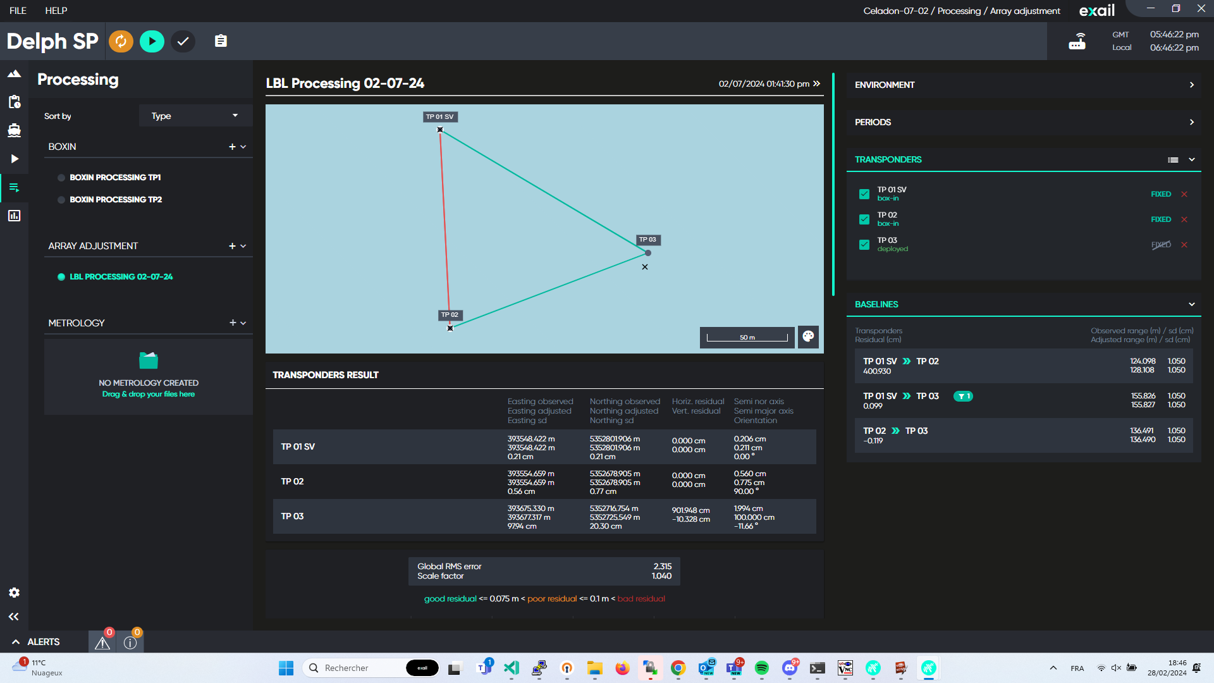
Task: Toggle FIXED status for TP 01 SV
Action: [x=1161, y=194]
